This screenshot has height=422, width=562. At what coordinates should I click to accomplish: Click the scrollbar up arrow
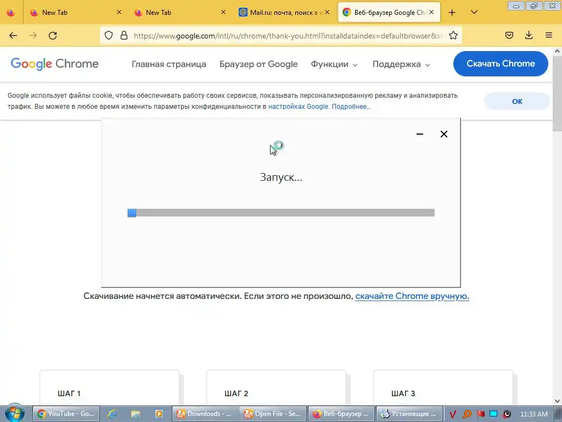click(x=558, y=51)
